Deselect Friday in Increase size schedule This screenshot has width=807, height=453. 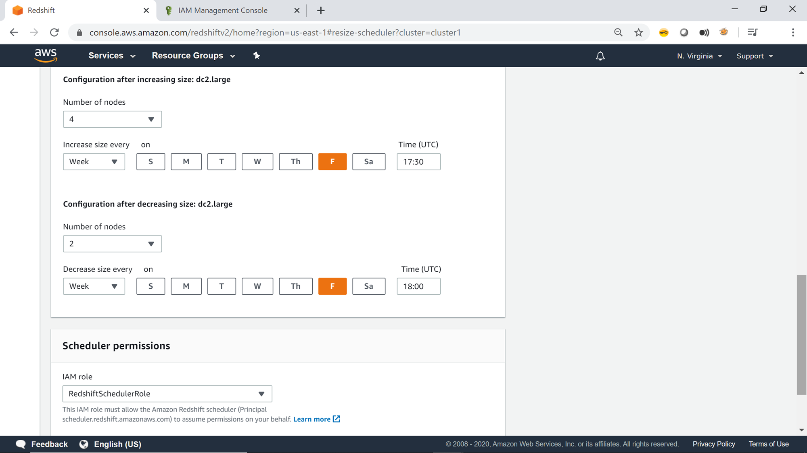(x=332, y=161)
